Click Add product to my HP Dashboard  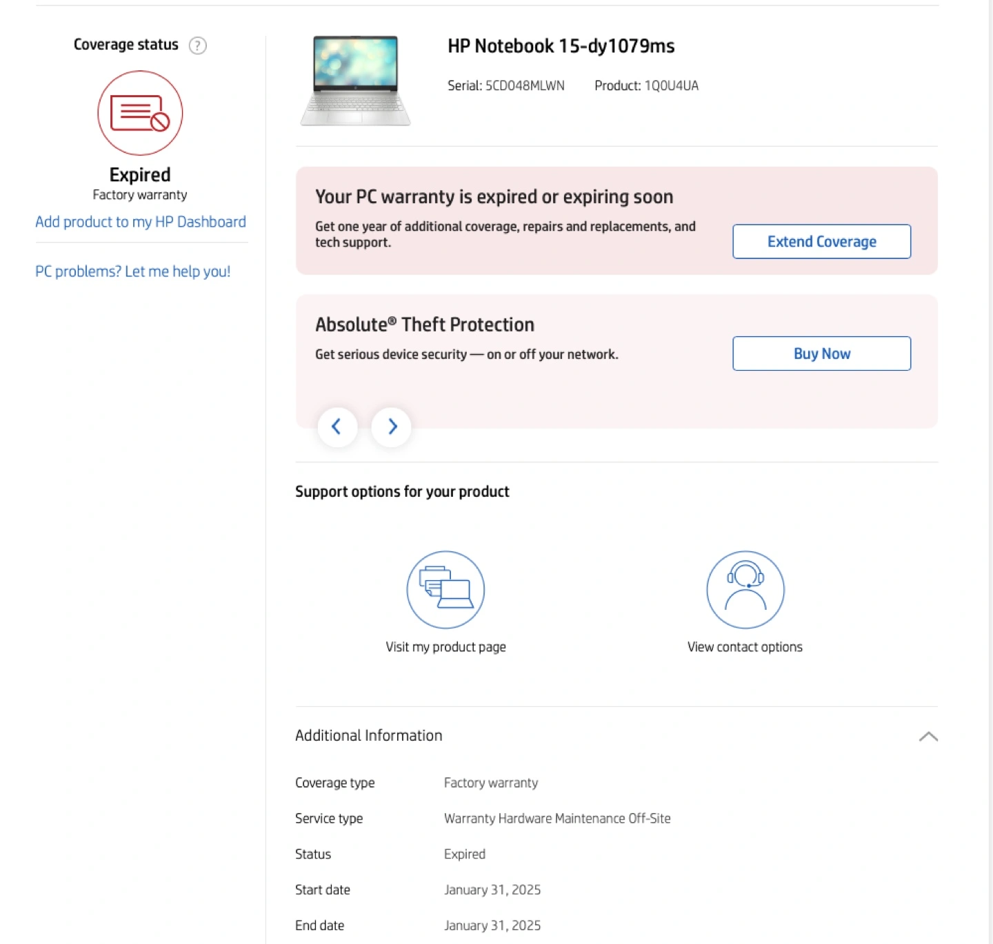tap(141, 222)
